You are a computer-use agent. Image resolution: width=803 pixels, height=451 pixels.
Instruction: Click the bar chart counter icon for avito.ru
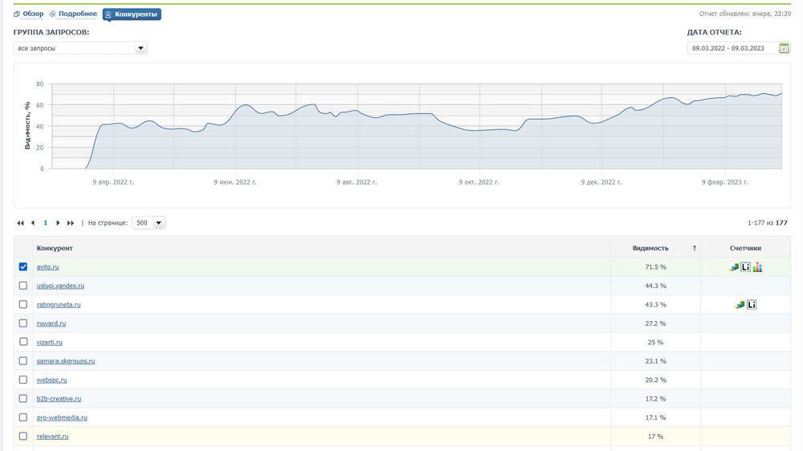click(757, 267)
